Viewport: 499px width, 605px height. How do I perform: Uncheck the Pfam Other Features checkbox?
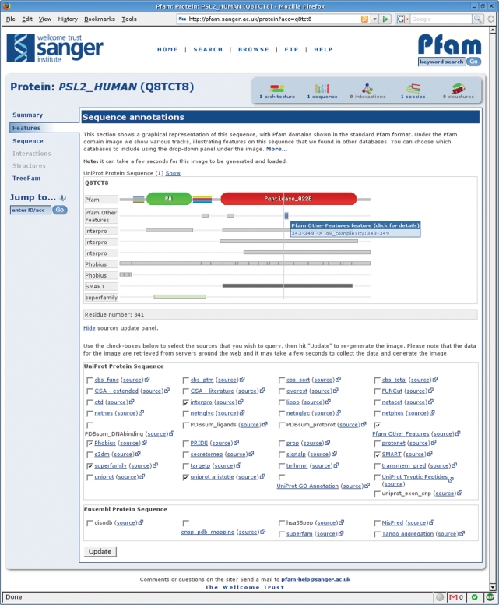[378, 425]
